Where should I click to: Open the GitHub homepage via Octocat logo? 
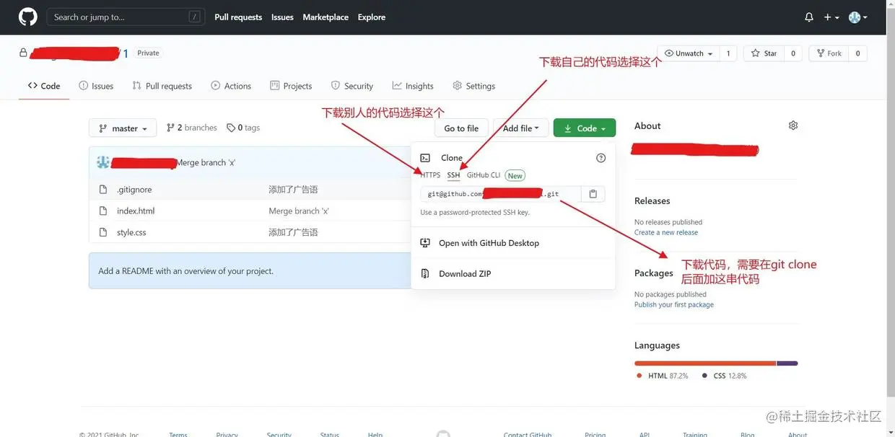[x=27, y=17]
